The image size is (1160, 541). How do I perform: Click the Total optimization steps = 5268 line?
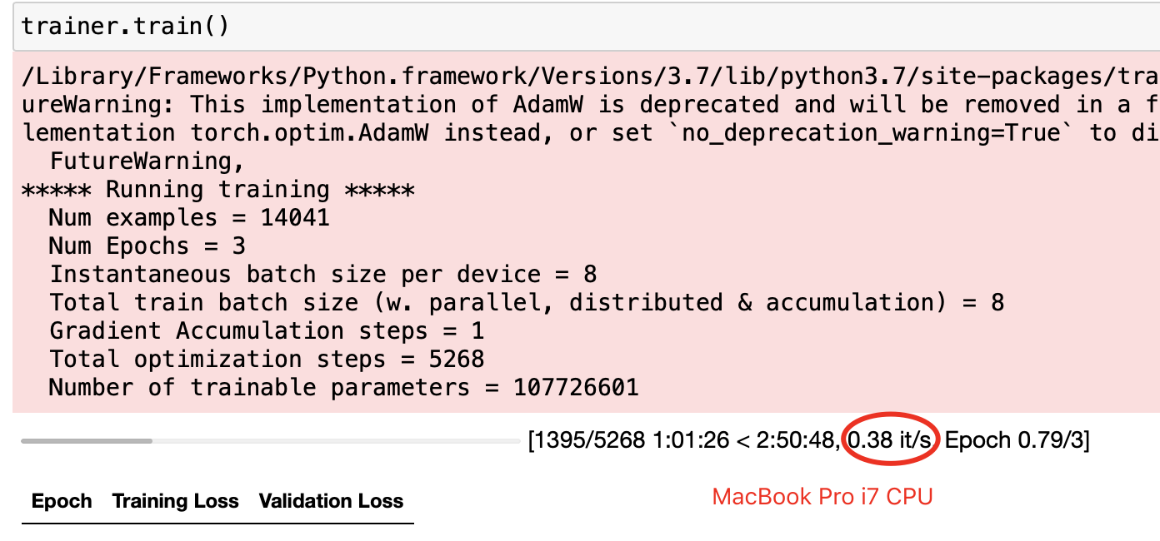pos(267,359)
